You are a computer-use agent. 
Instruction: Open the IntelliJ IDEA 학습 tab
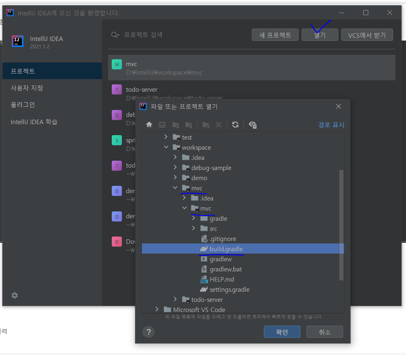52,122
